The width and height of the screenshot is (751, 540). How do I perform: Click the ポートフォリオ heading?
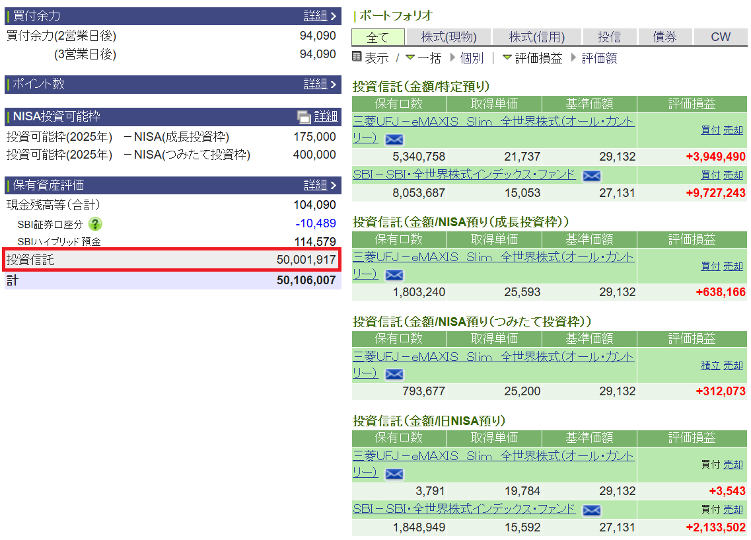coord(396,16)
